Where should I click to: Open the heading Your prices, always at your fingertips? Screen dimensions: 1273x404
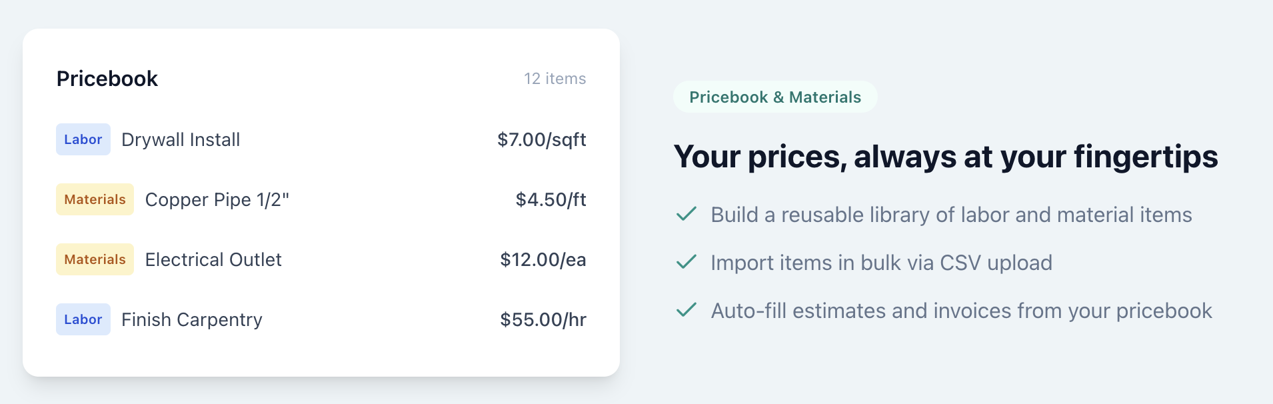945,157
